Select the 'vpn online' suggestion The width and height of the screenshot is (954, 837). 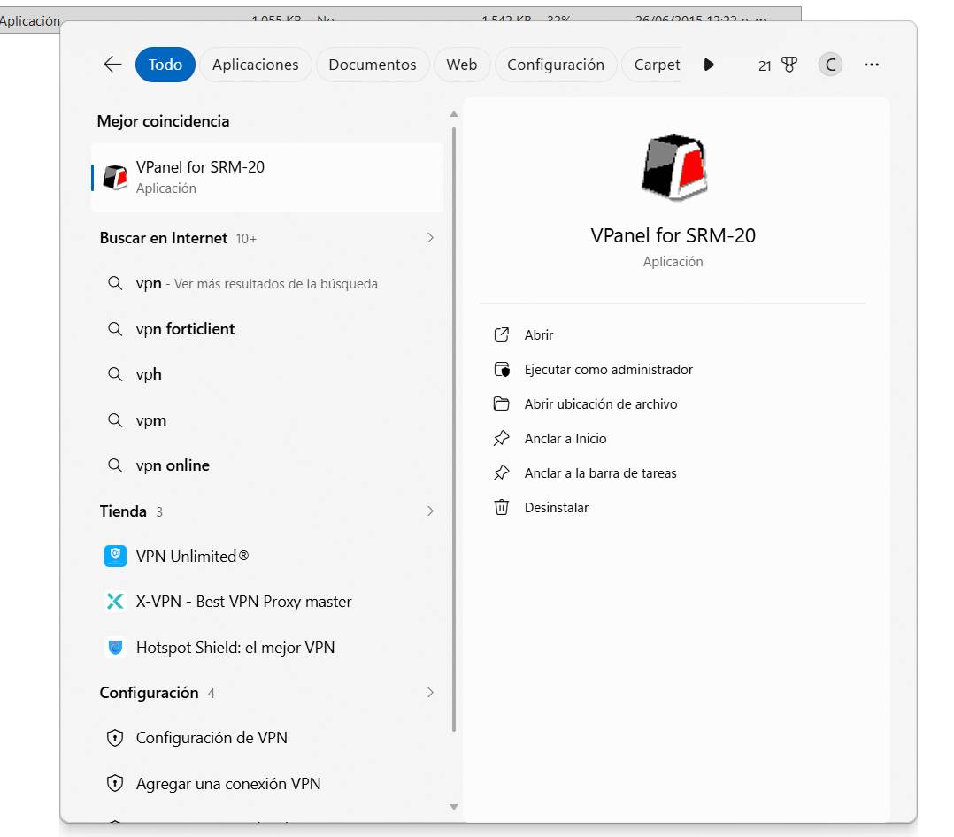pyautogui.click(x=267, y=465)
